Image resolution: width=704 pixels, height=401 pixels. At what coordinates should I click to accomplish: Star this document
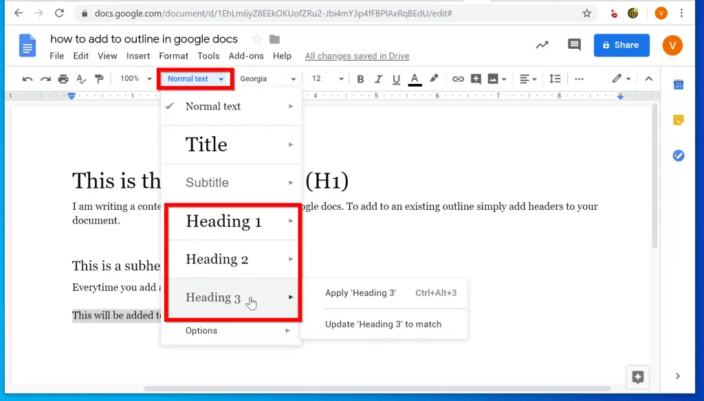257,39
